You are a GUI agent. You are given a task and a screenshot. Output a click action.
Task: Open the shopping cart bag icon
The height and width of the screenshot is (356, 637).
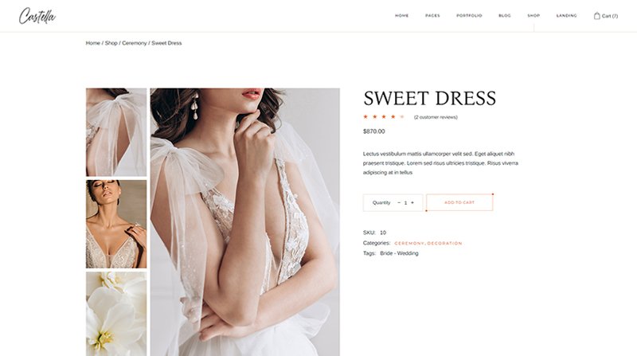(x=596, y=16)
